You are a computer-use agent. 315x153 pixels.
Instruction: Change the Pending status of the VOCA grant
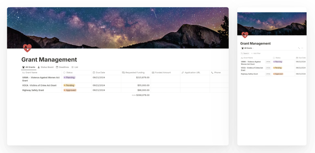(69, 85)
